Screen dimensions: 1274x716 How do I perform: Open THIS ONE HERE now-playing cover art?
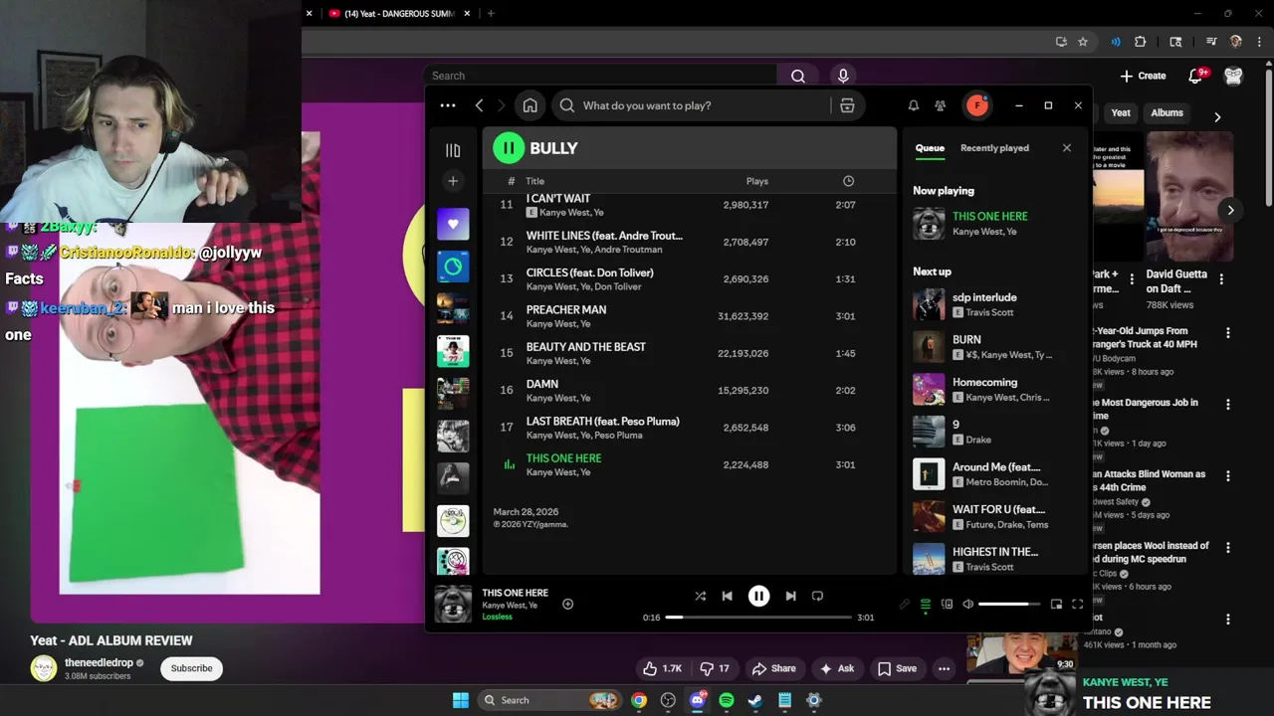click(x=453, y=604)
